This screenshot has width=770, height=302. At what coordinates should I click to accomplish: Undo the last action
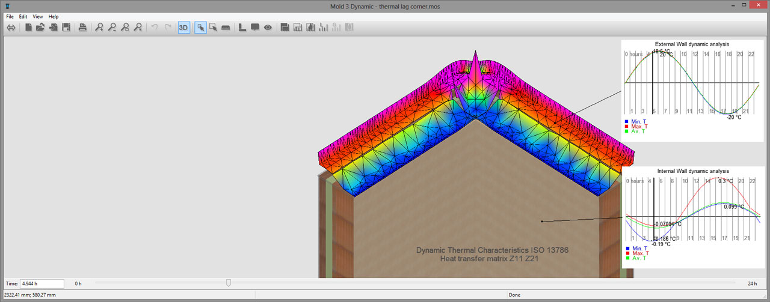coord(155,28)
